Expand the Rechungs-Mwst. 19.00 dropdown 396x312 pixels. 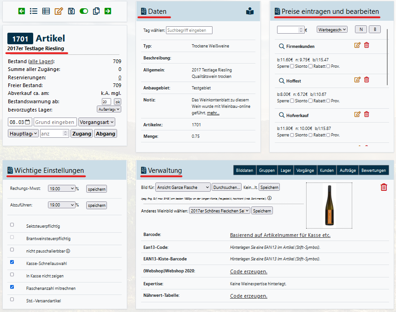click(x=61, y=188)
